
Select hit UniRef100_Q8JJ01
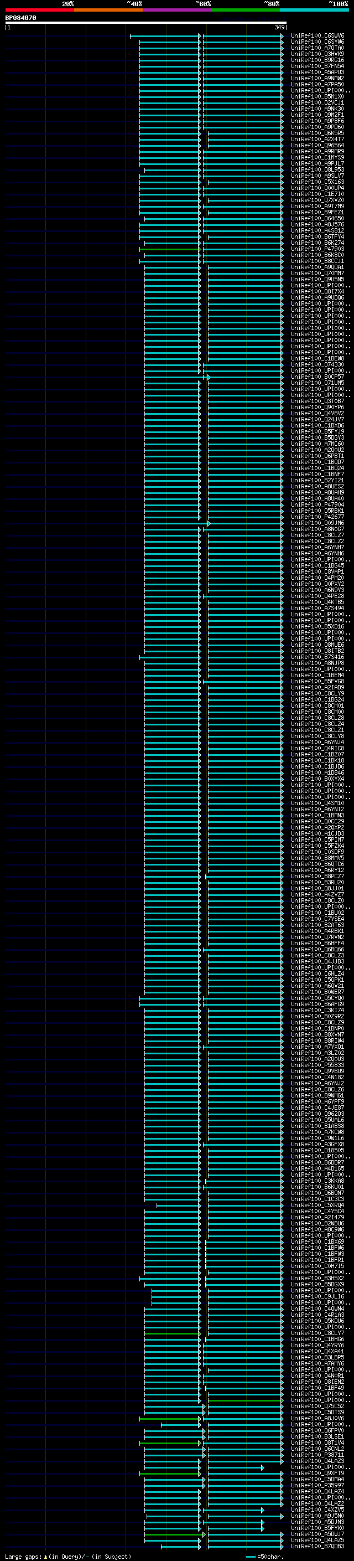click(317, 888)
